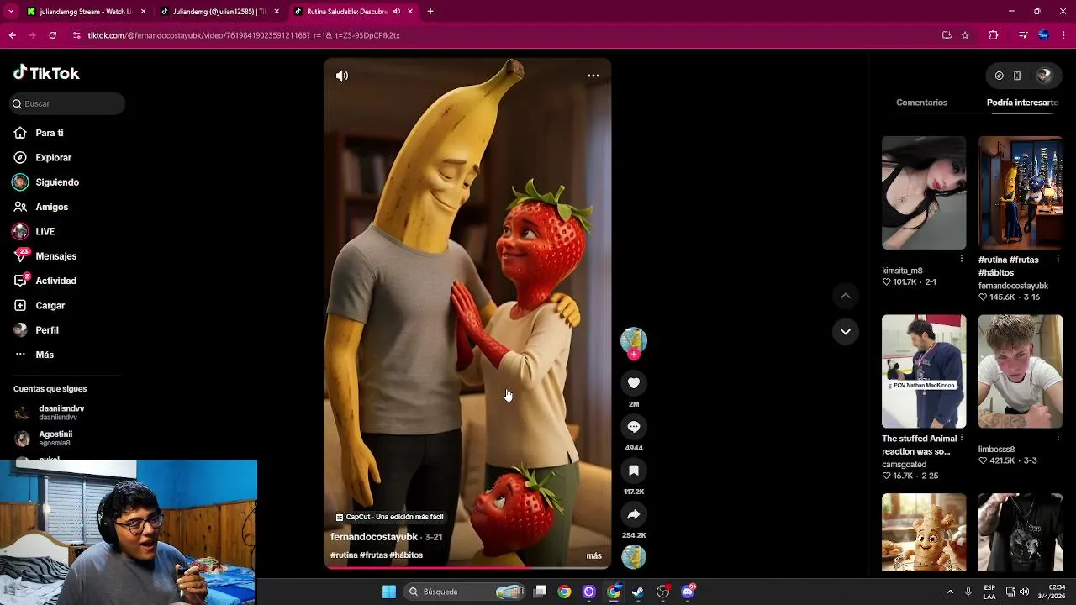Screen dimensions: 1076x605
Task: Open options dots for #rutina #frutas video
Action: tap(1058, 259)
